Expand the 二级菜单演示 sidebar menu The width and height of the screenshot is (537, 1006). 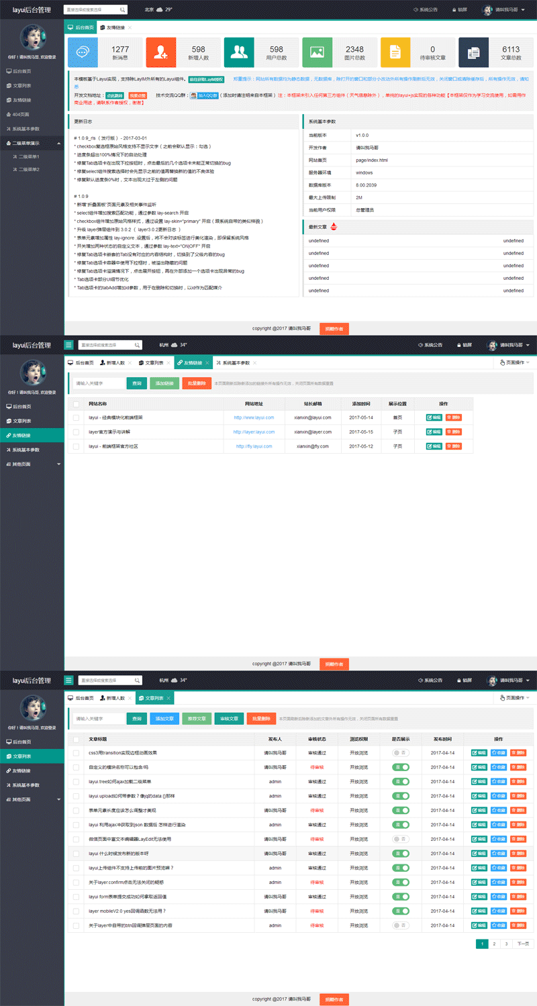[32, 143]
